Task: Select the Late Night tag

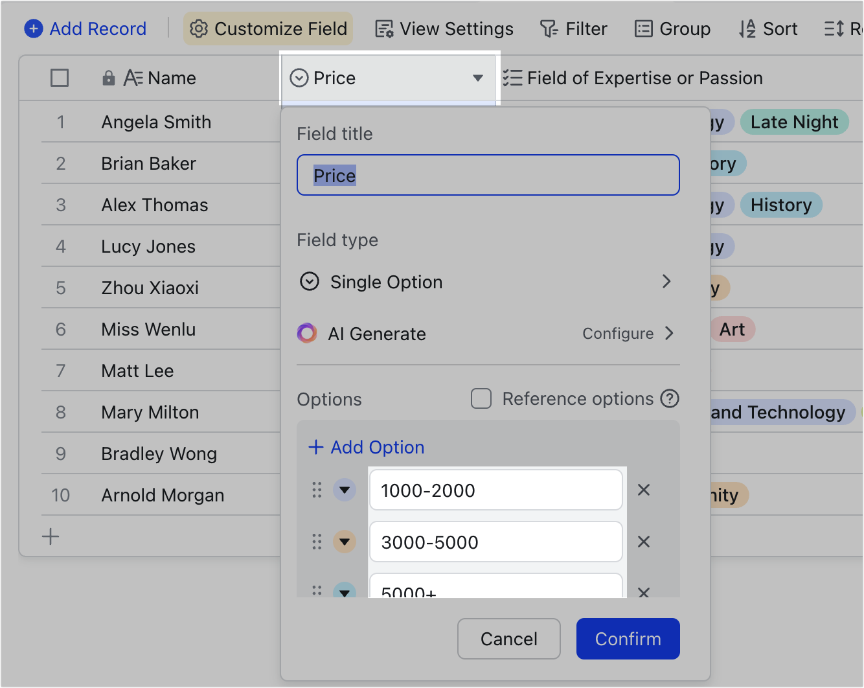Action: [795, 122]
